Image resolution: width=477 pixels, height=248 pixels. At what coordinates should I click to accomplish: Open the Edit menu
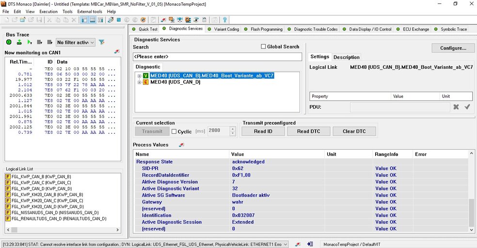pos(17,12)
